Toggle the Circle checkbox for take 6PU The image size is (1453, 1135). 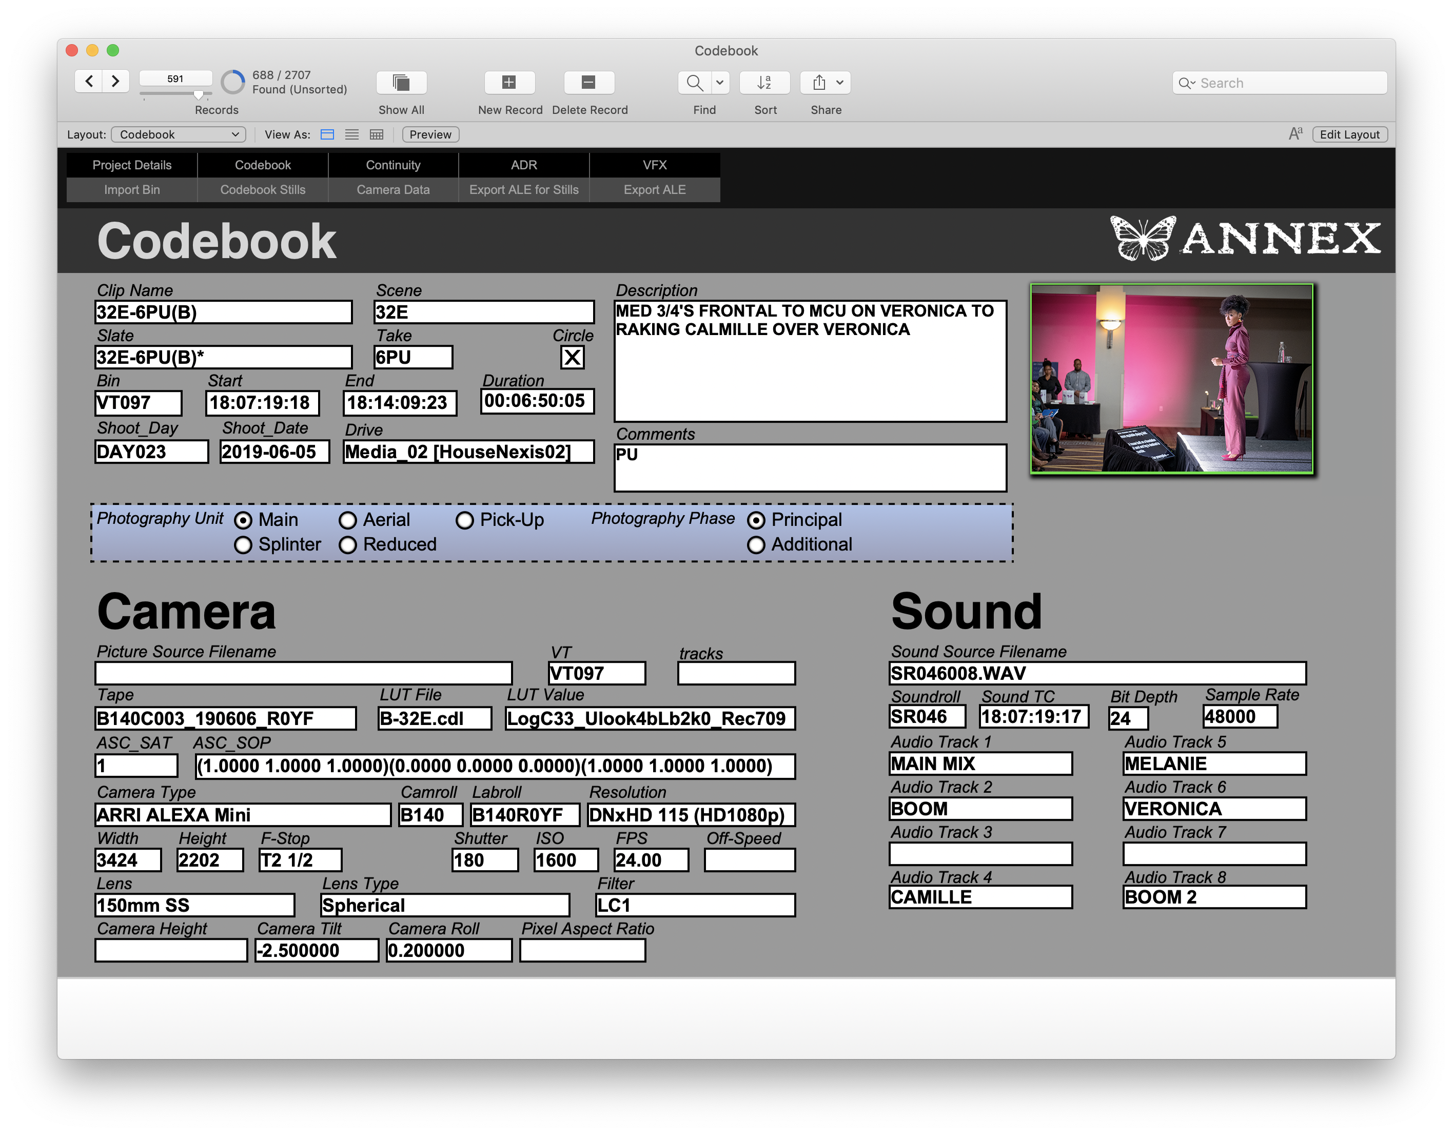point(574,360)
